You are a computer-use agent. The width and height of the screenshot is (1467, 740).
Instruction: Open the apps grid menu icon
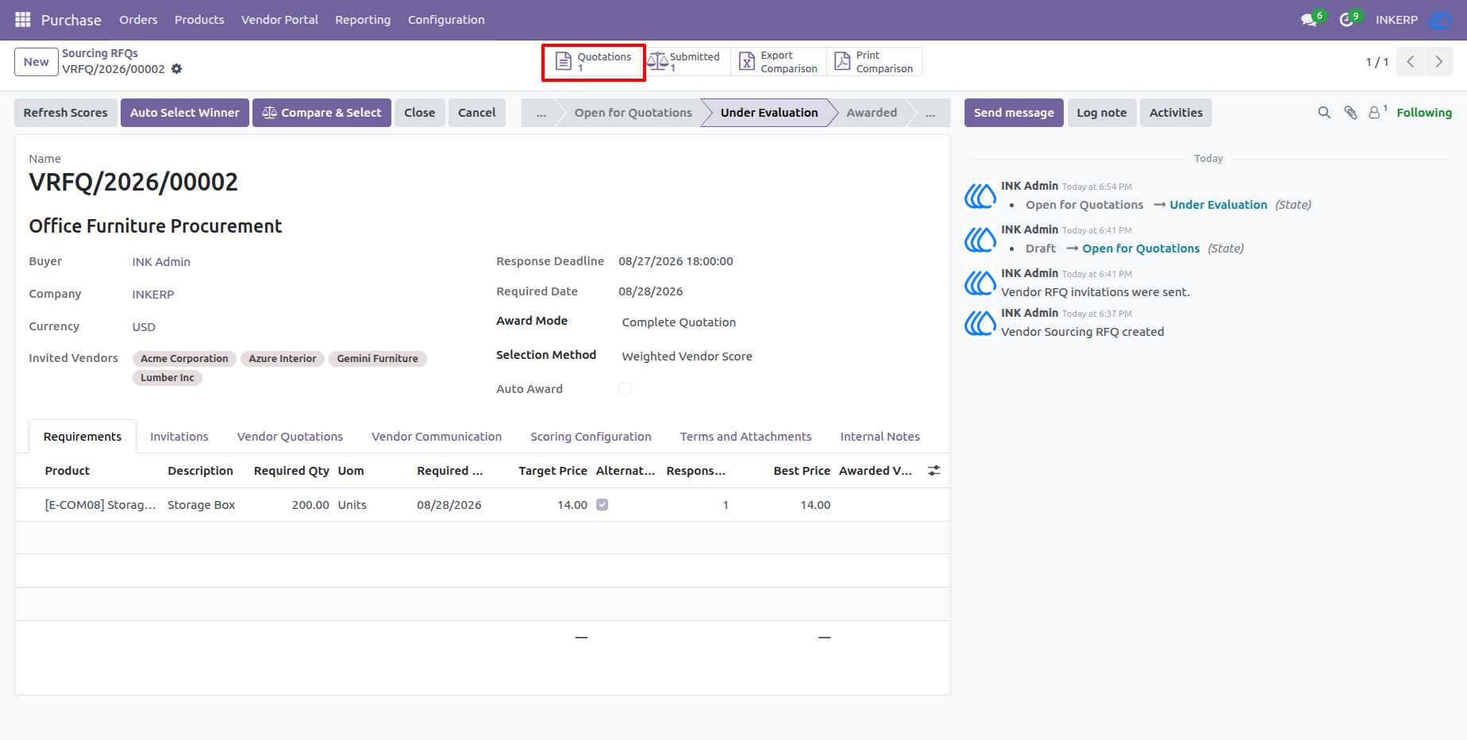23,20
